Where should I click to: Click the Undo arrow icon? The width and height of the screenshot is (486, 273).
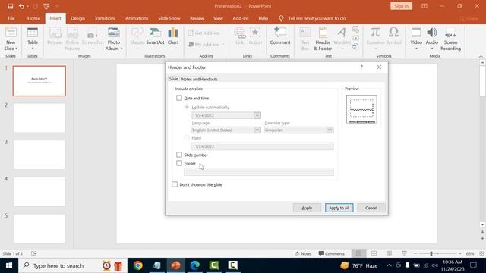[x=21, y=6]
